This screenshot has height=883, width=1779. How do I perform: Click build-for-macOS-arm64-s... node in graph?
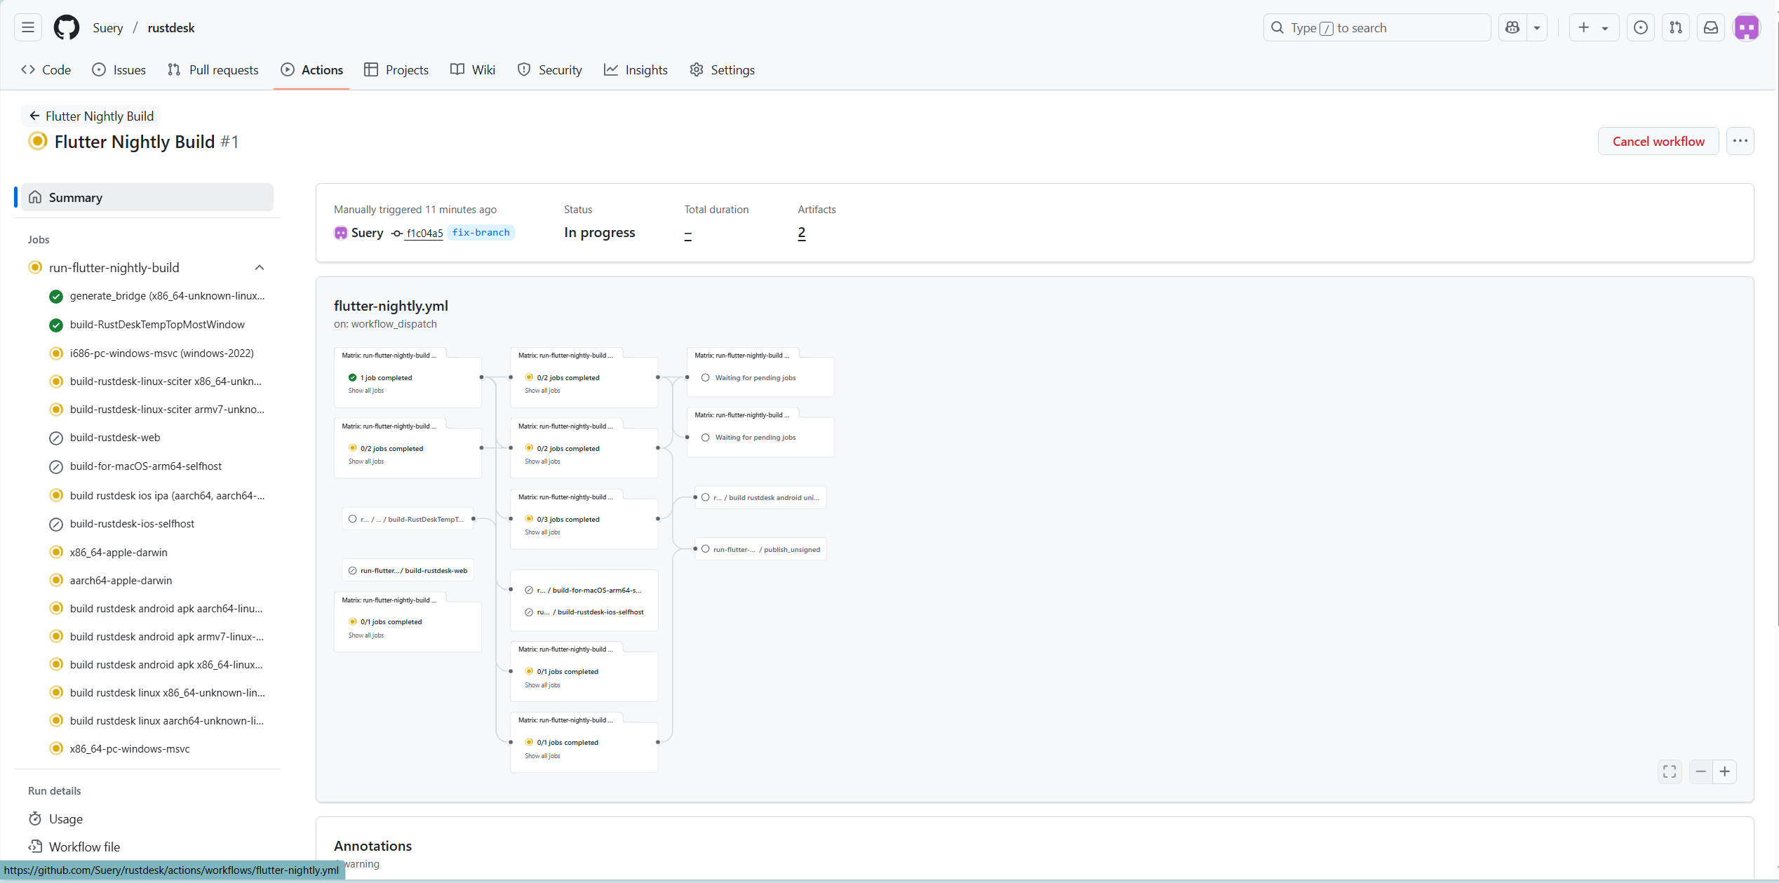tap(584, 590)
